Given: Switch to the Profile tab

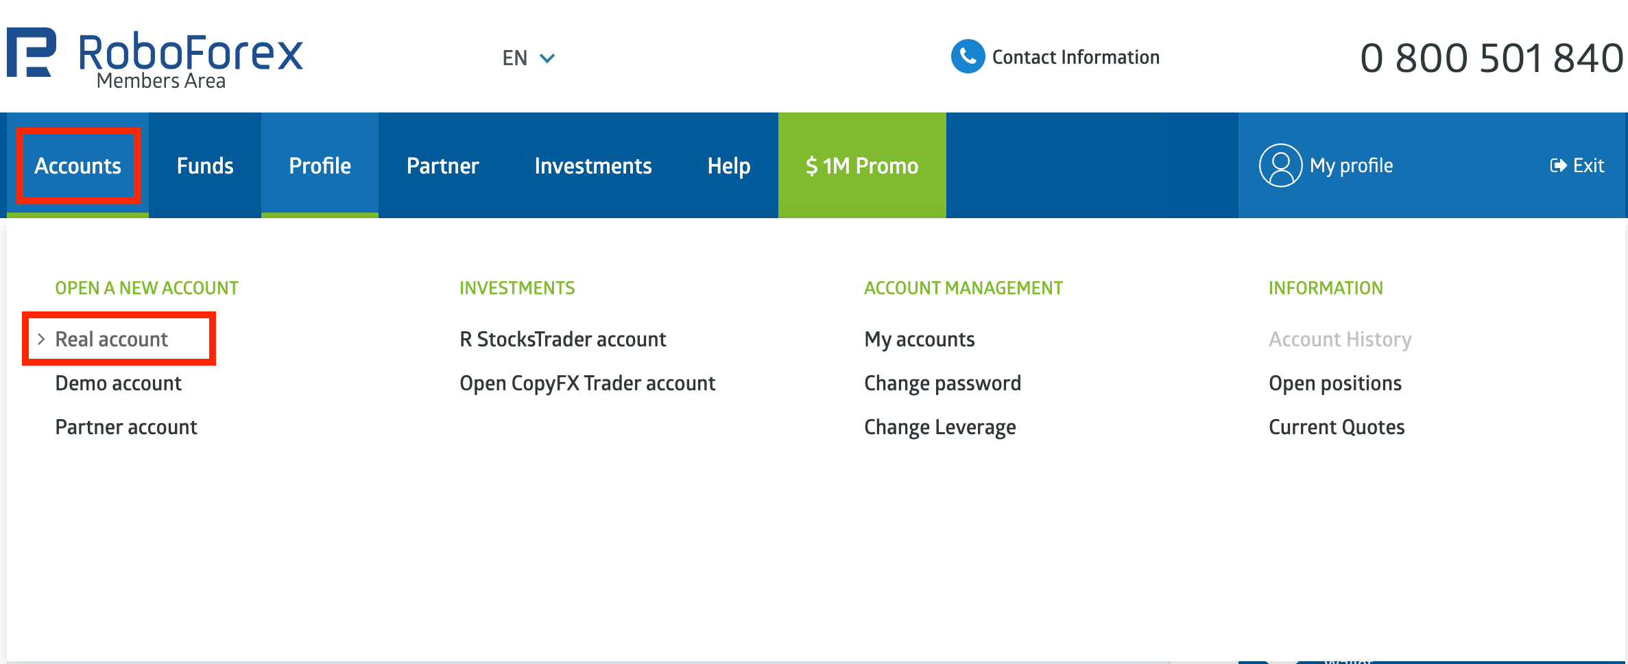Looking at the screenshot, I should (x=320, y=165).
